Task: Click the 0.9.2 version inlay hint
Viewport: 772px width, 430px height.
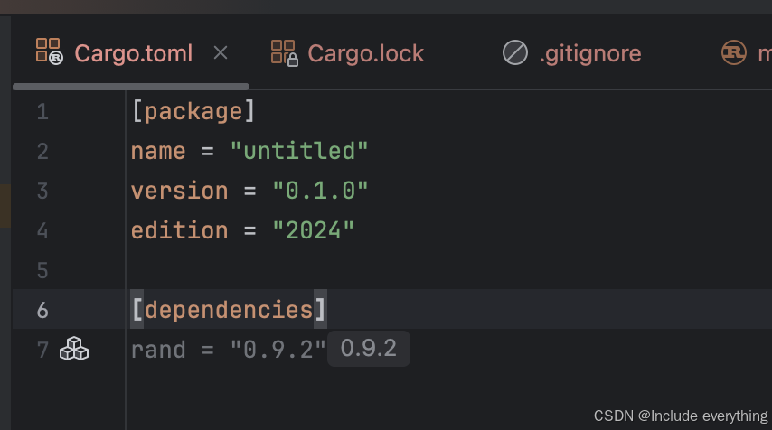Action: coord(369,349)
